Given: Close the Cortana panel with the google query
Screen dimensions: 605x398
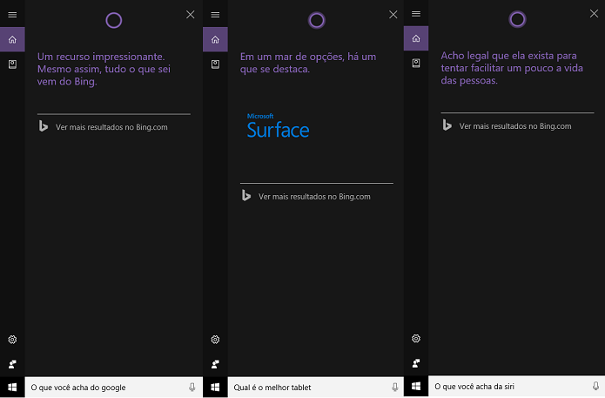Looking at the screenshot, I should [191, 15].
